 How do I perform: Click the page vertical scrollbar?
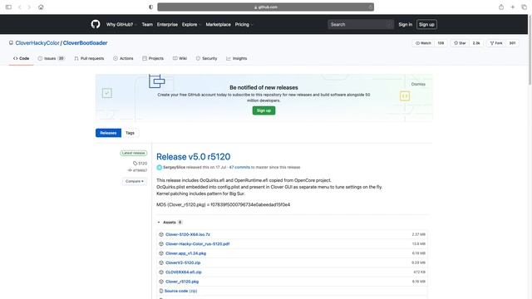(x=530, y=49)
